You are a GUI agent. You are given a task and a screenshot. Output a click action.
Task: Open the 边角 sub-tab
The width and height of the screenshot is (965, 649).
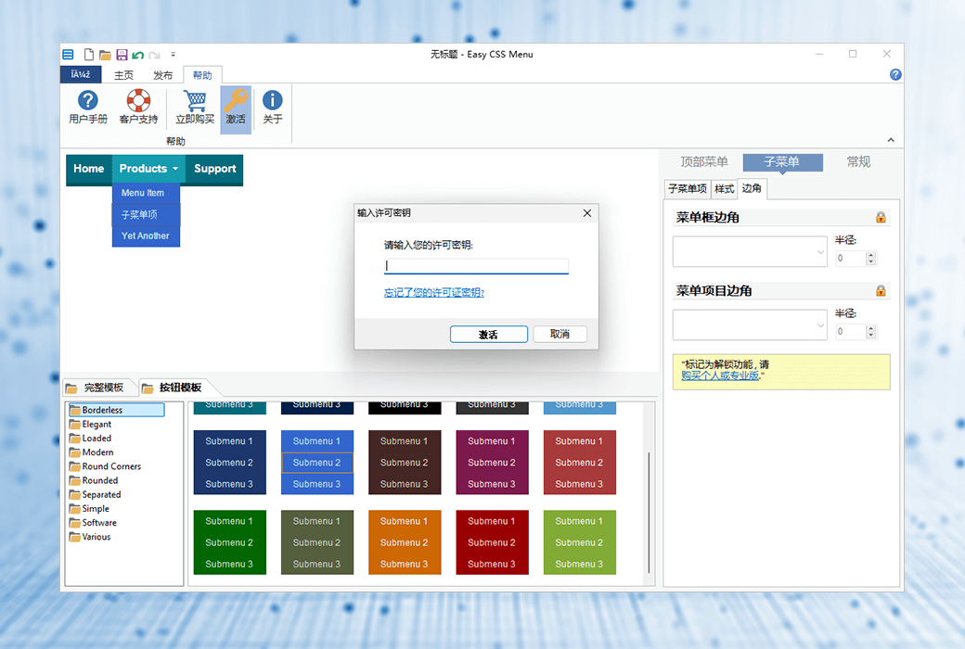point(752,188)
